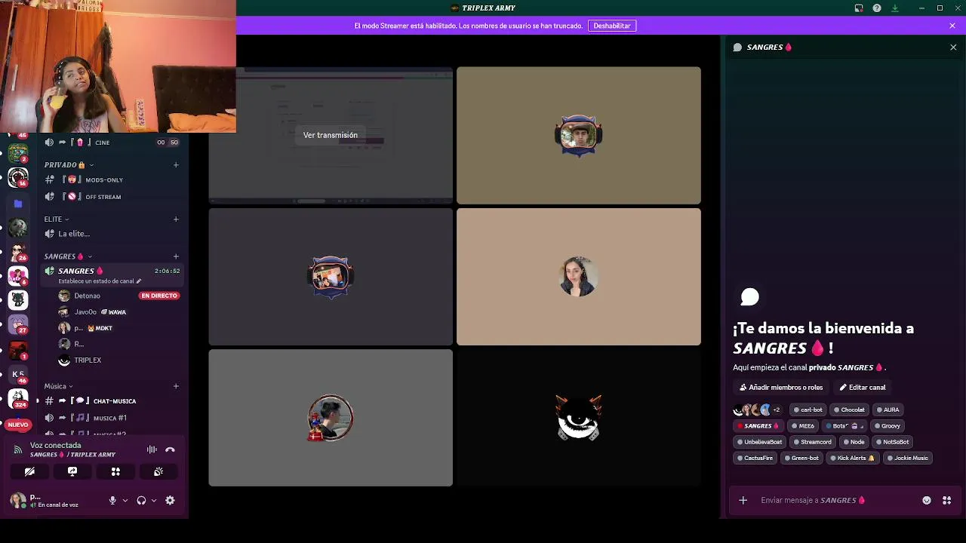Collapse the ELITE category
The width and height of the screenshot is (966, 543).
pyautogui.click(x=57, y=219)
